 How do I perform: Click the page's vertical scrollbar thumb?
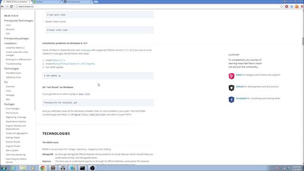point(303,41)
